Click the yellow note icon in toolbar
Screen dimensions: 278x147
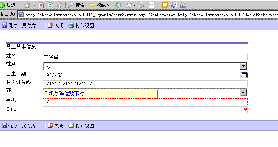pos(165,5)
